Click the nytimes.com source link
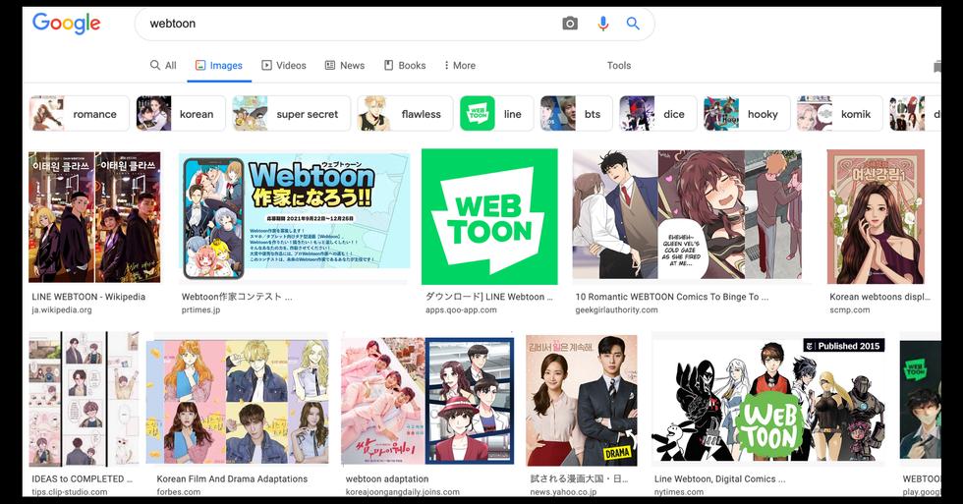 coord(679,492)
